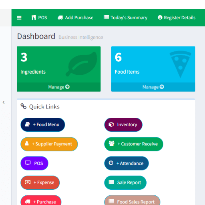Image resolution: width=205 pixels, height=205 pixels.
Task: Open Add Purchase in top bar
Action: click(x=76, y=18)
